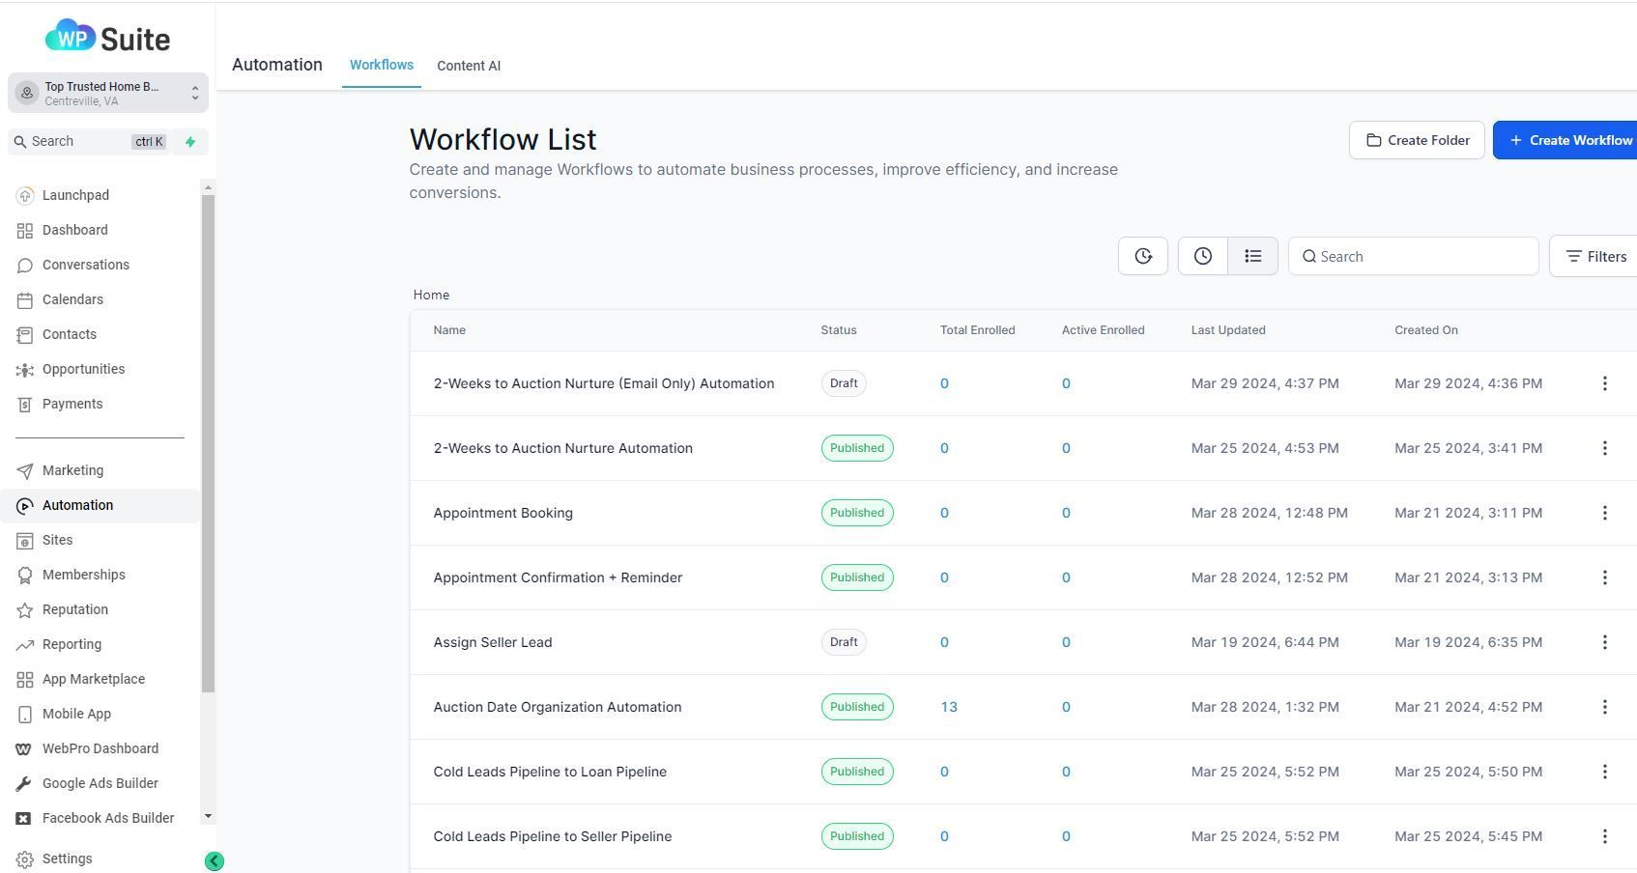
Task: Open options for 2-Weeks Email Only Automation row
Action: coord(1605,383)
